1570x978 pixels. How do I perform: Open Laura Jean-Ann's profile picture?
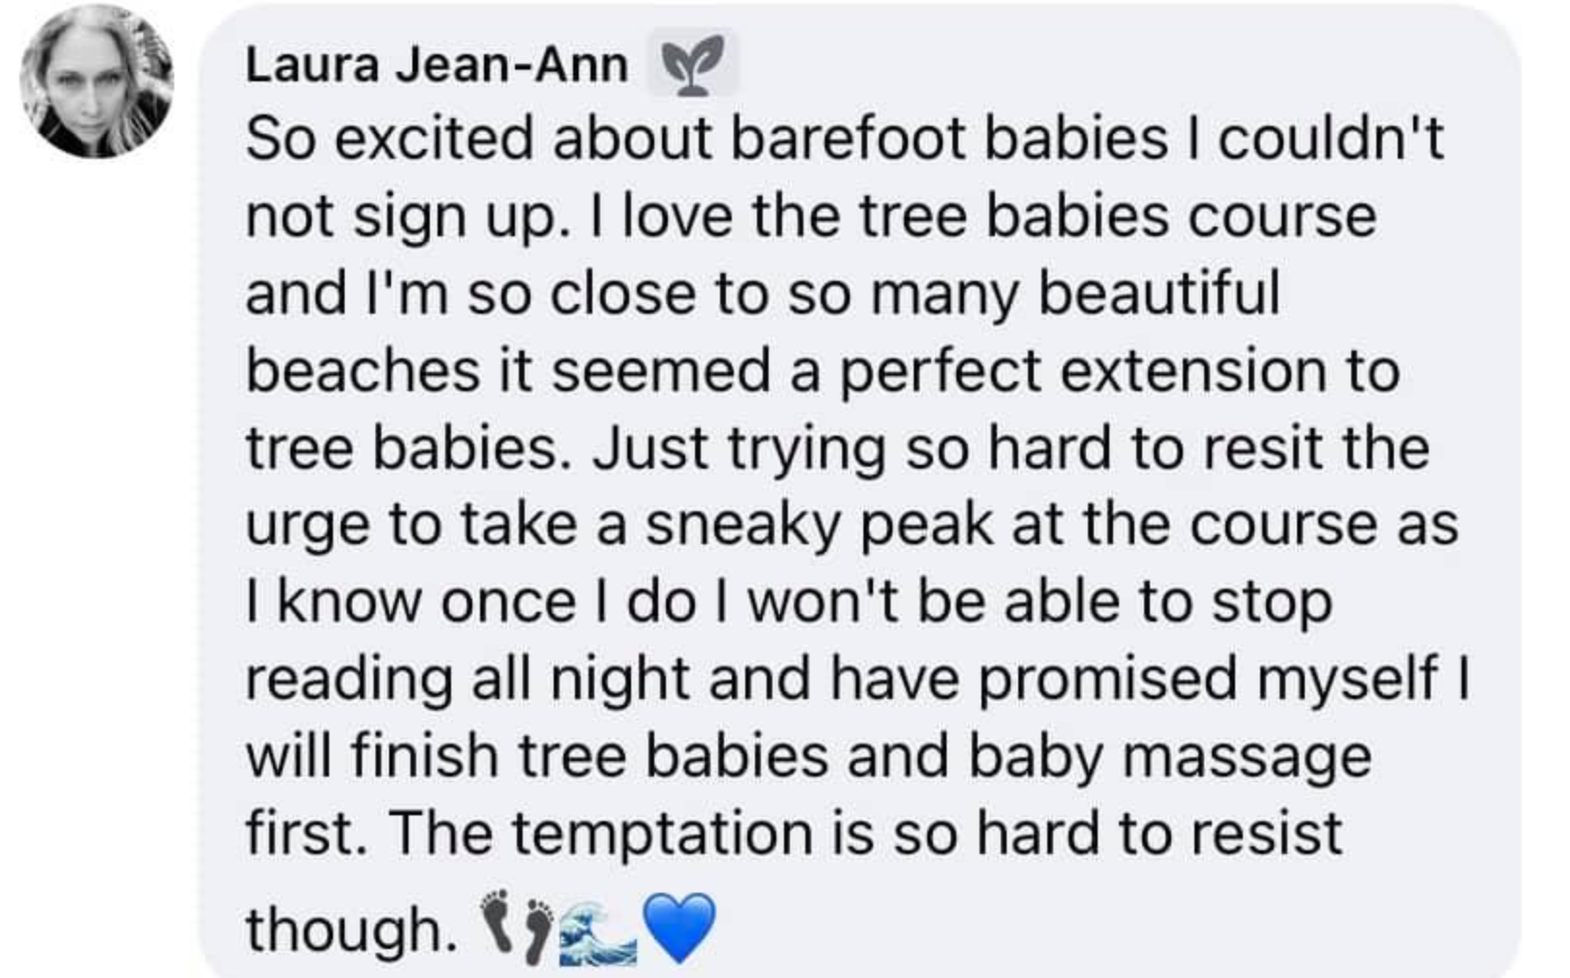[97, 81]
